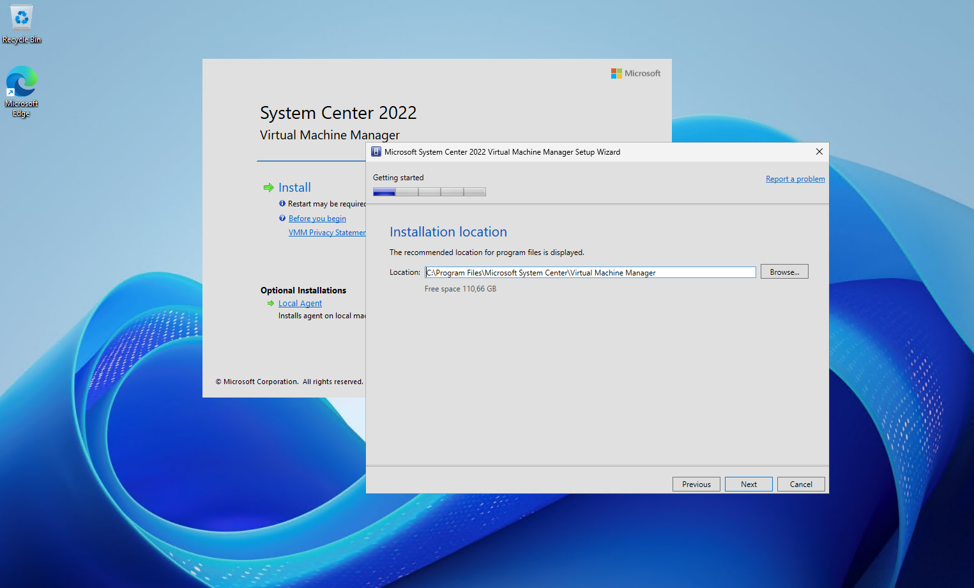Open the Report a problem link
The width and height of the screenshot is (974, 588).
(795, 179)
